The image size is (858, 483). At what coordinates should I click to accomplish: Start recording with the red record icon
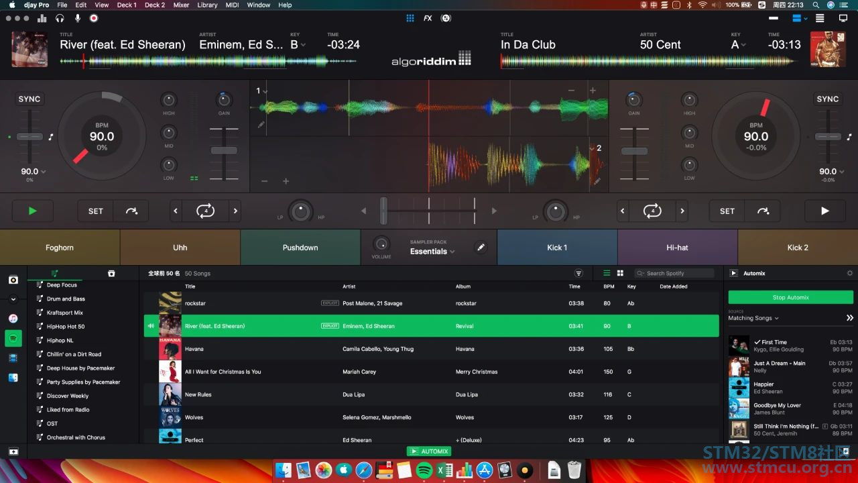pyautogui.click(x=94, y=18)
